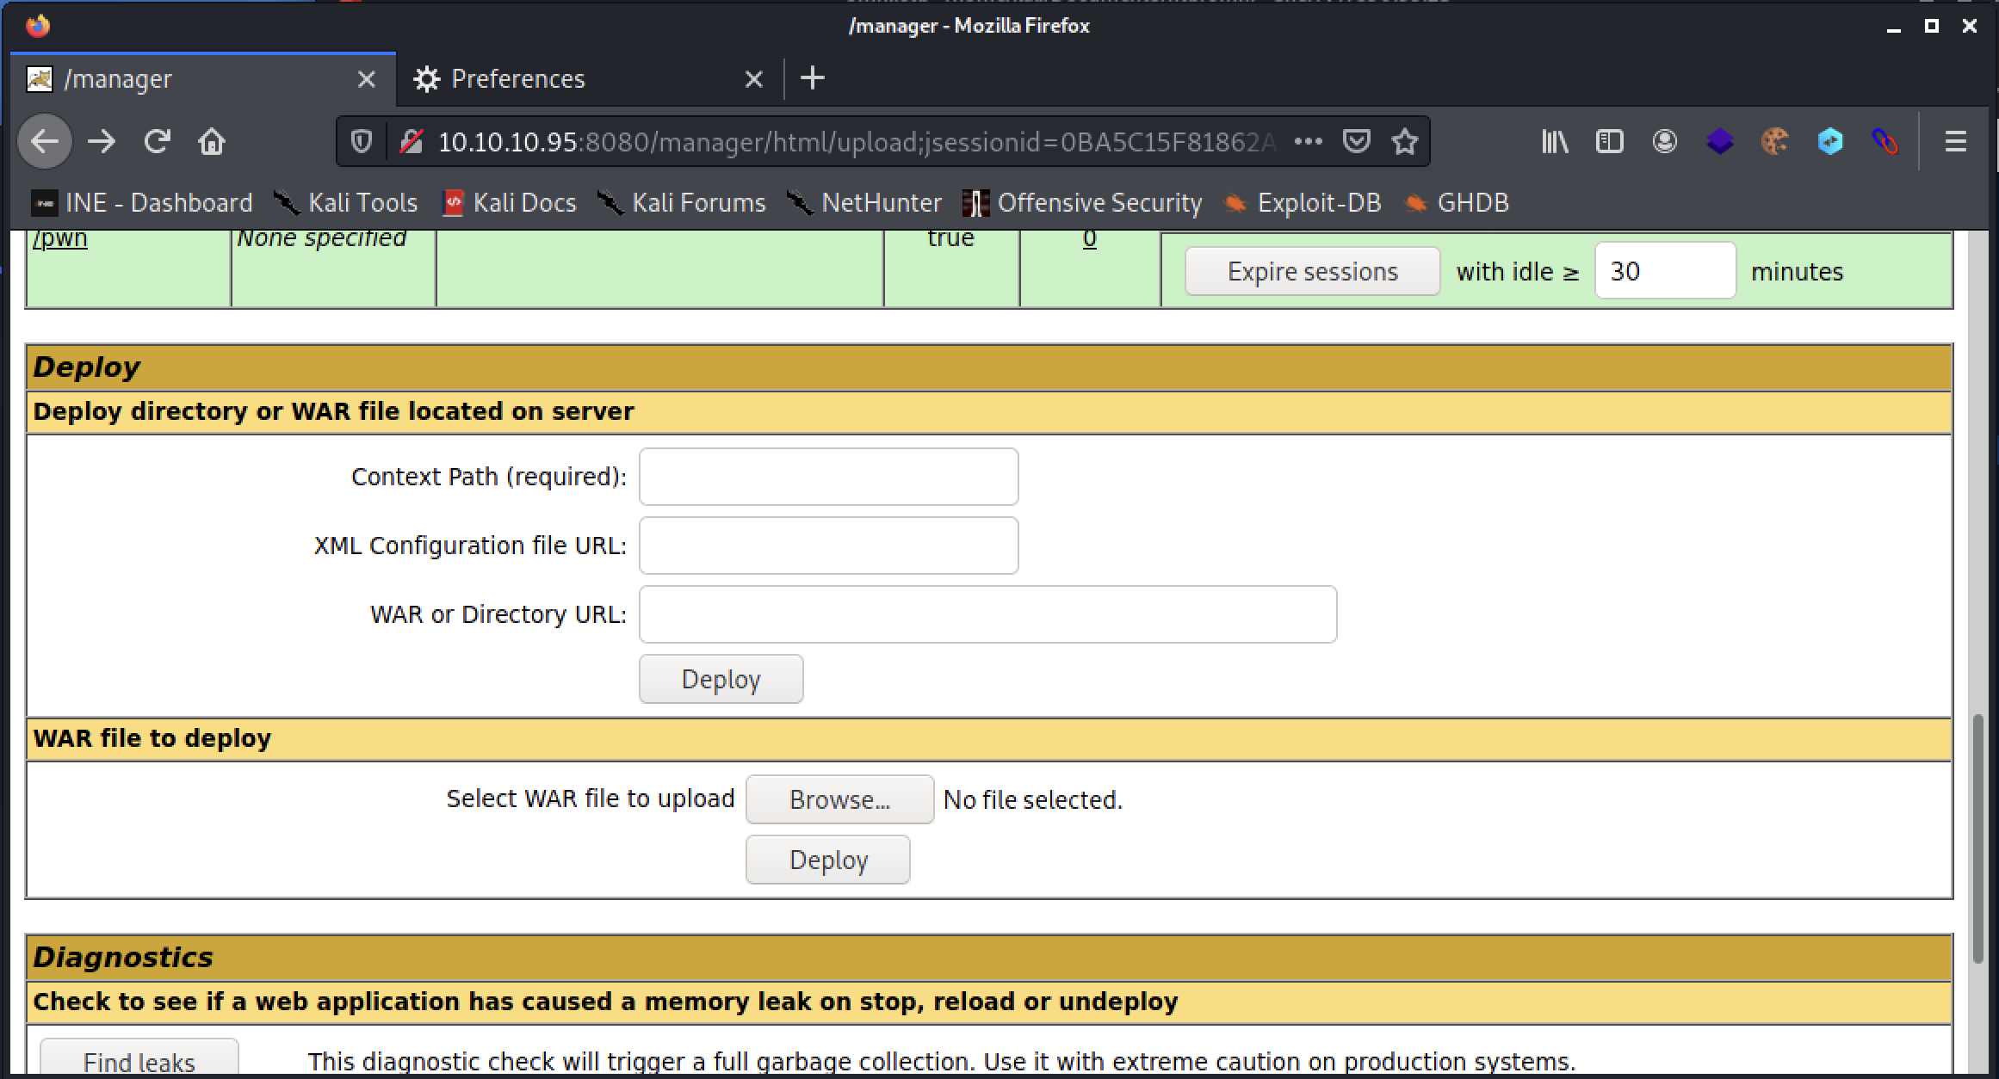Open a new tab with plus button

coord(812,79)
